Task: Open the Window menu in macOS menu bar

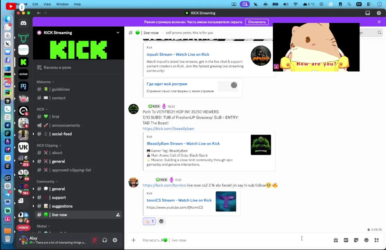Action: [62, 4]
